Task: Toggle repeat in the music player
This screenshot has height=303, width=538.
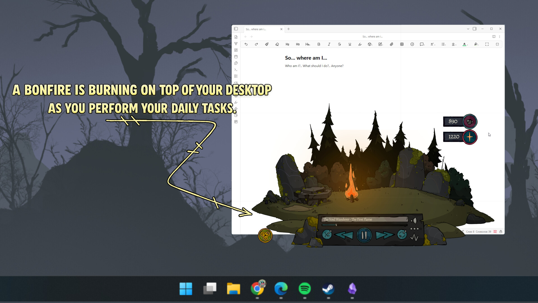Action: (x=402, y=234)
